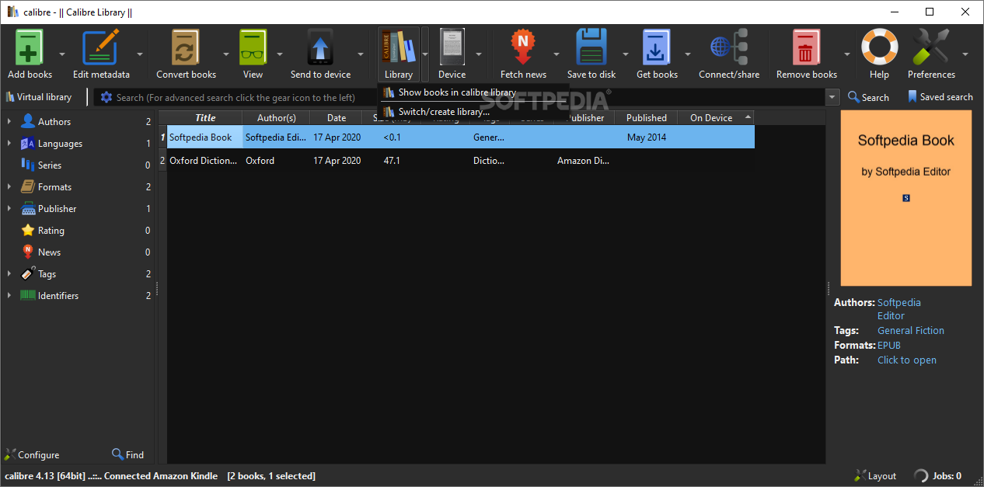Select the Softpedia Book title cell
Viewport: 984px width, 487px height.
(205, 137)
